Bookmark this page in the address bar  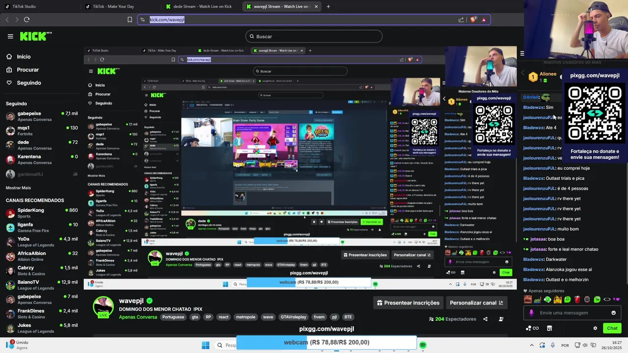(130, 20)
